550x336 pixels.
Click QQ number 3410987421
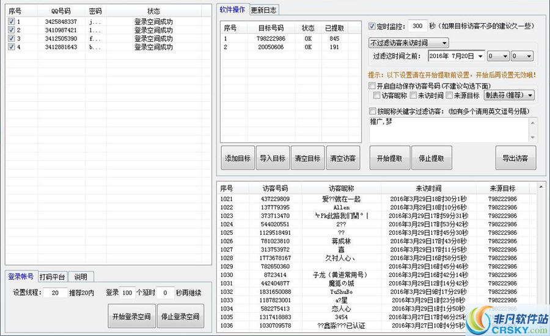[61, 30]
